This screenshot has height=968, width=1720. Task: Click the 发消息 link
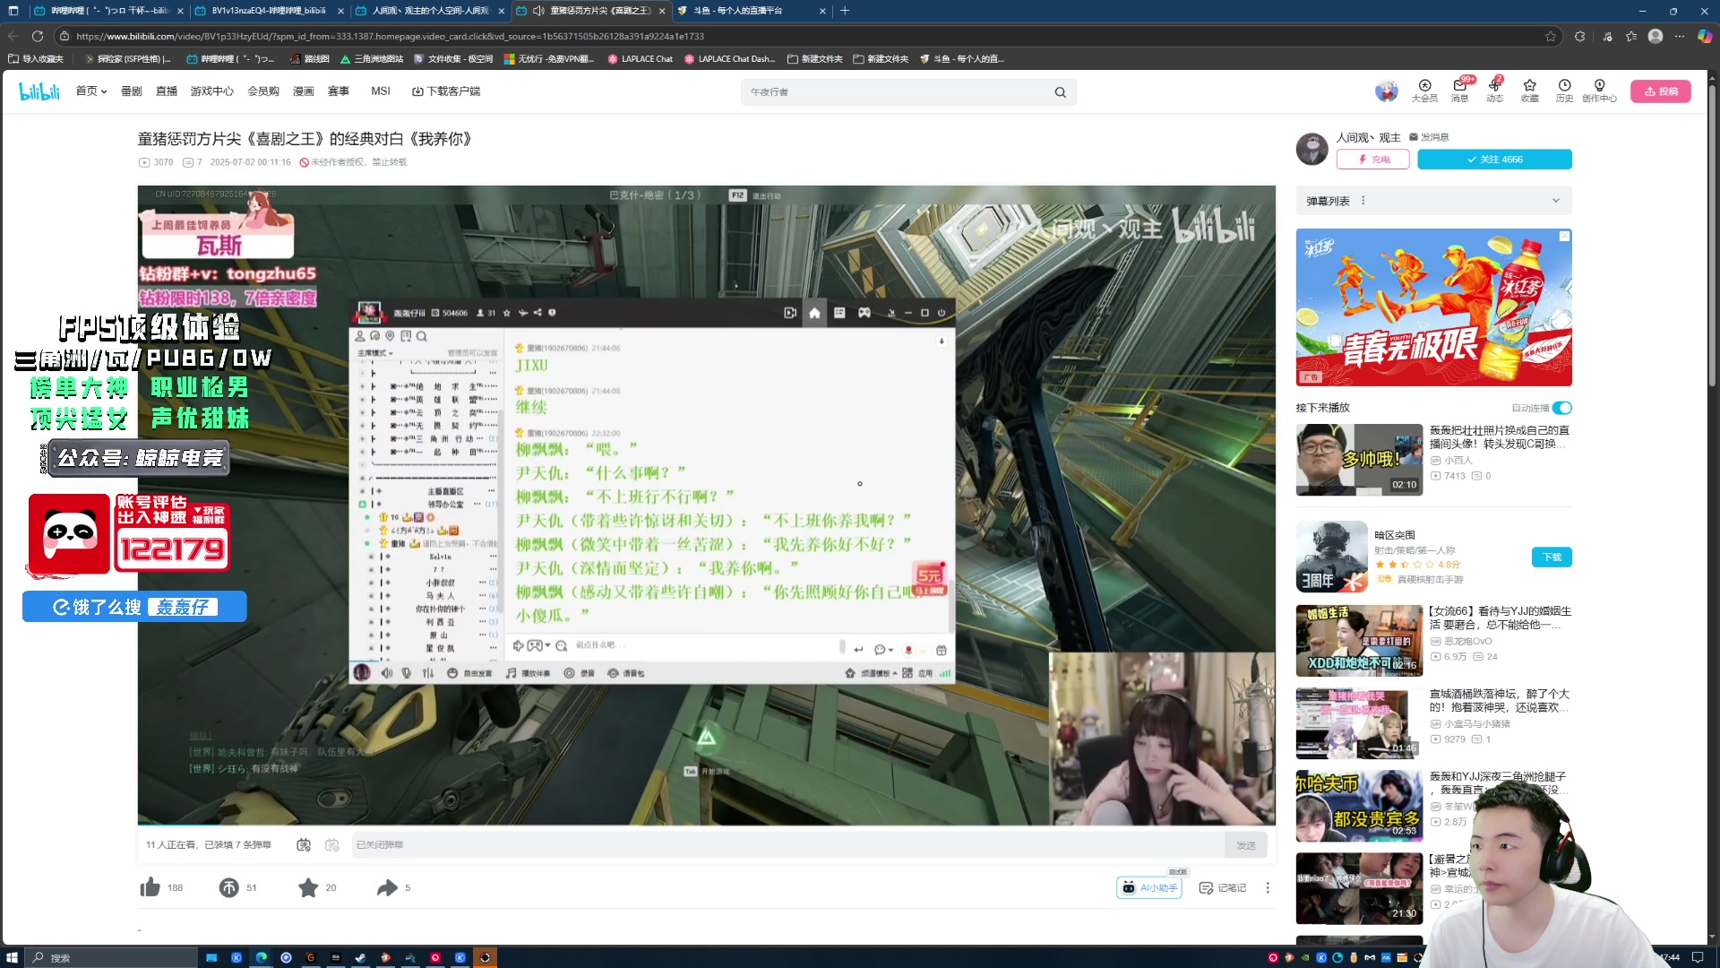point(1429,137)
